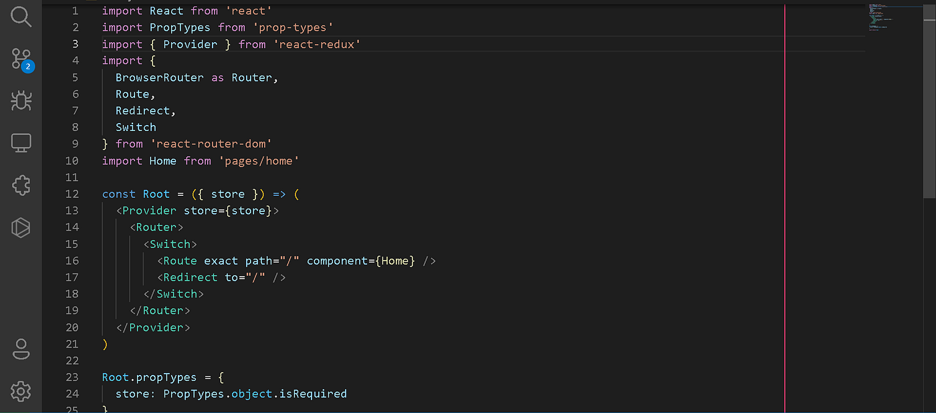This screenshot has height=413, width=936.
Task: Open the Search view in activity bar
Action: (21, 17)
